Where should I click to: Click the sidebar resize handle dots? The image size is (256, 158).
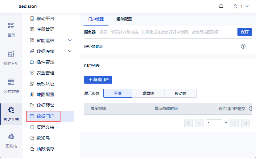click(81, 86)
